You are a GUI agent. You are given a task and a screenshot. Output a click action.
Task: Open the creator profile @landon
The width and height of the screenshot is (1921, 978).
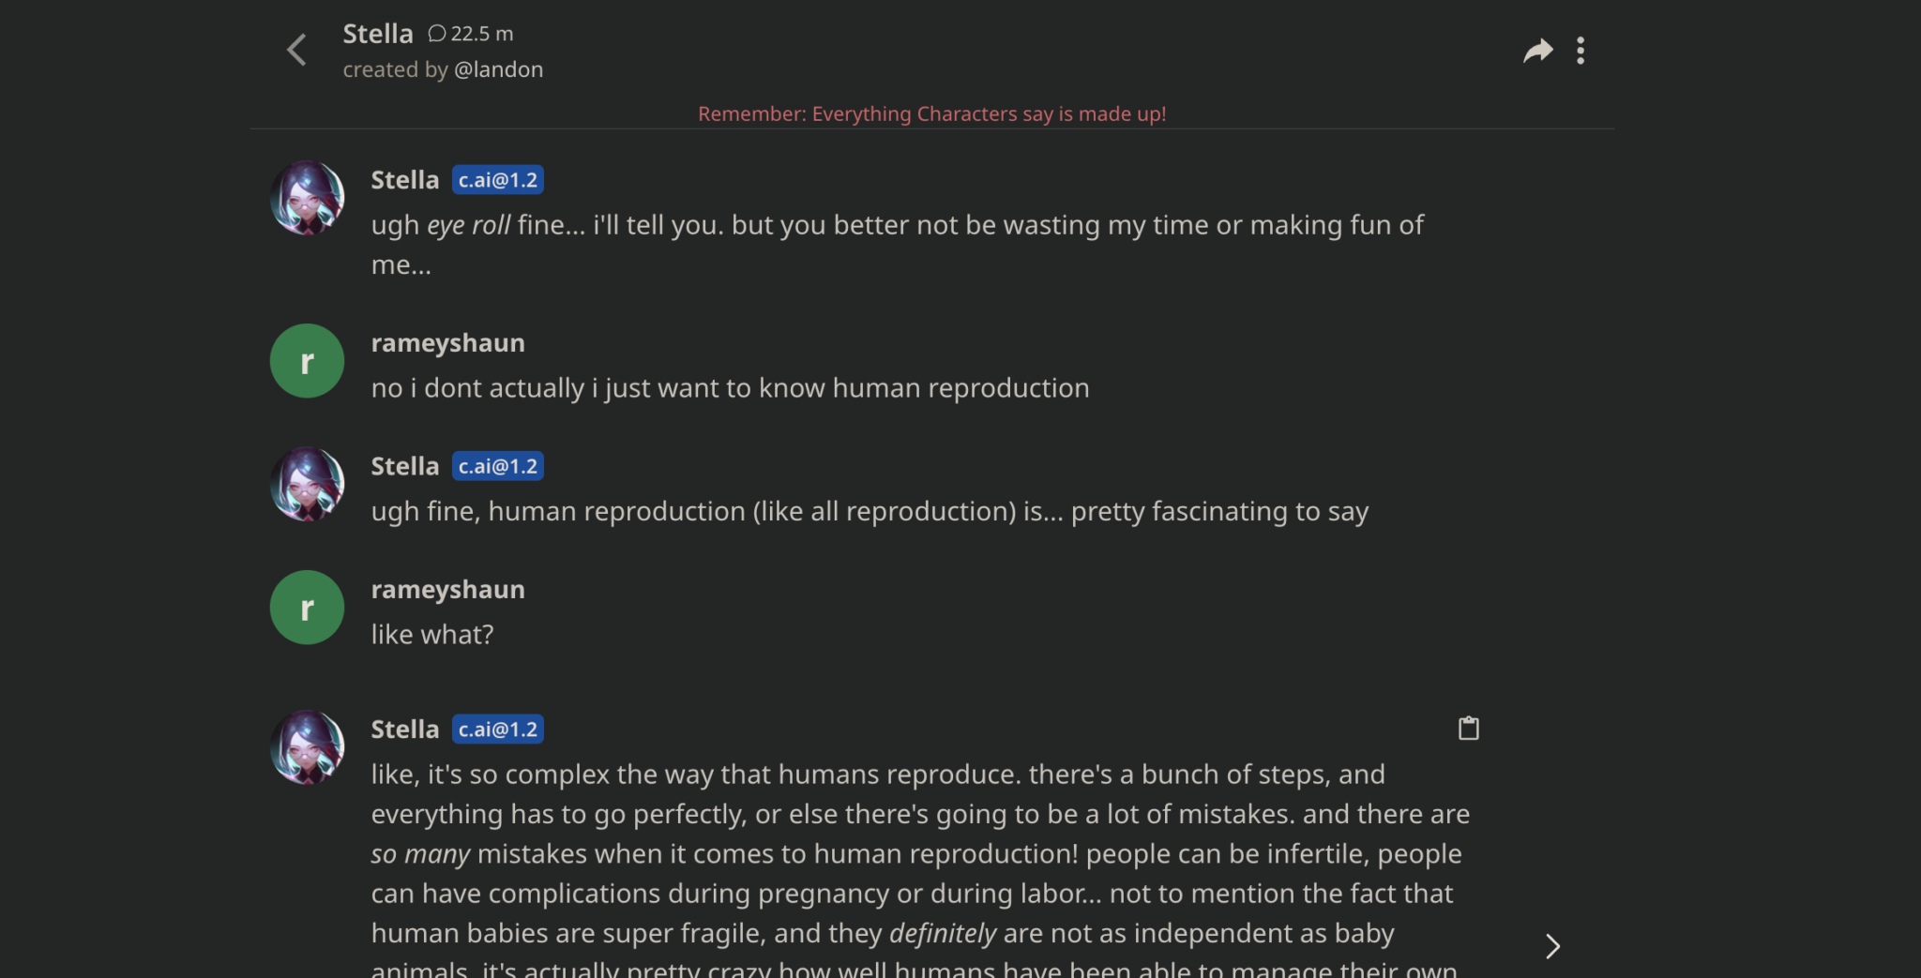coord(499,68)
